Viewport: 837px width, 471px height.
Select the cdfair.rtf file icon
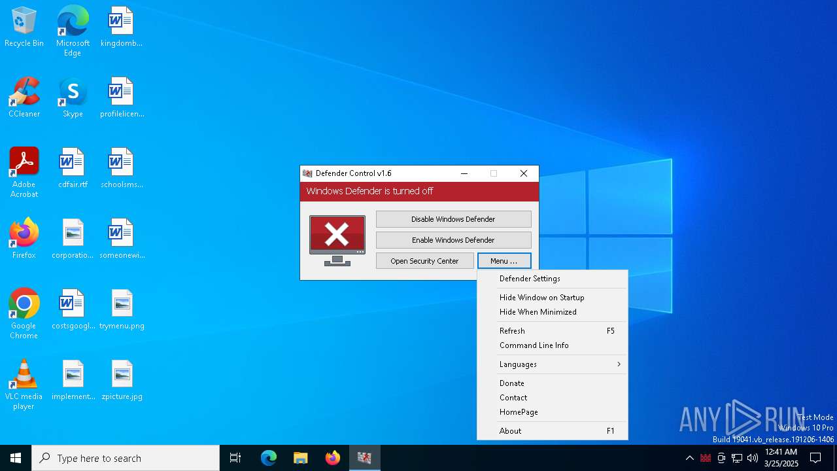[x=73, y=168]
